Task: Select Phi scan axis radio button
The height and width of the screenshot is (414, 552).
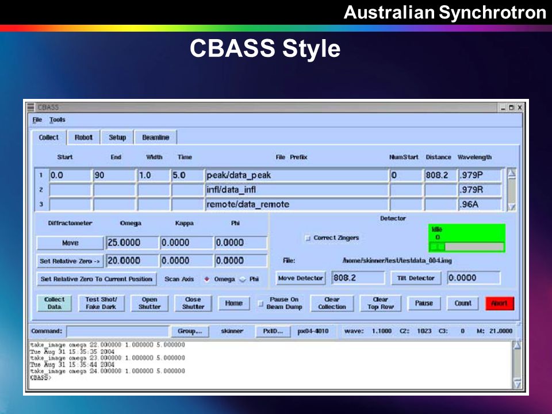Action: [x=243, y=279]
